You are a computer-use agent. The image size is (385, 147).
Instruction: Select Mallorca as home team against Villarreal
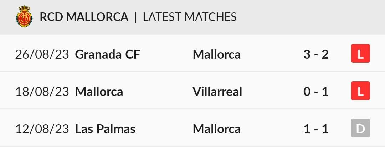click(x=99, y=92)
